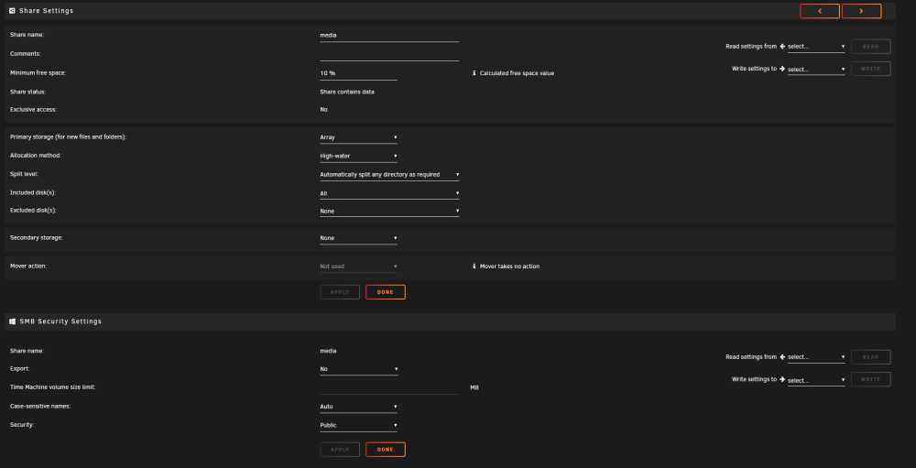Click APPLY button under Mover action
Image resolution: width=916 pixels, height=468 pixels.
coord(340,292)
